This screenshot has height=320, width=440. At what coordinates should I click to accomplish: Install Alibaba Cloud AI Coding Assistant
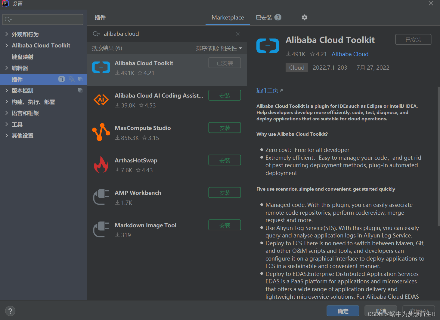[225, 95]
